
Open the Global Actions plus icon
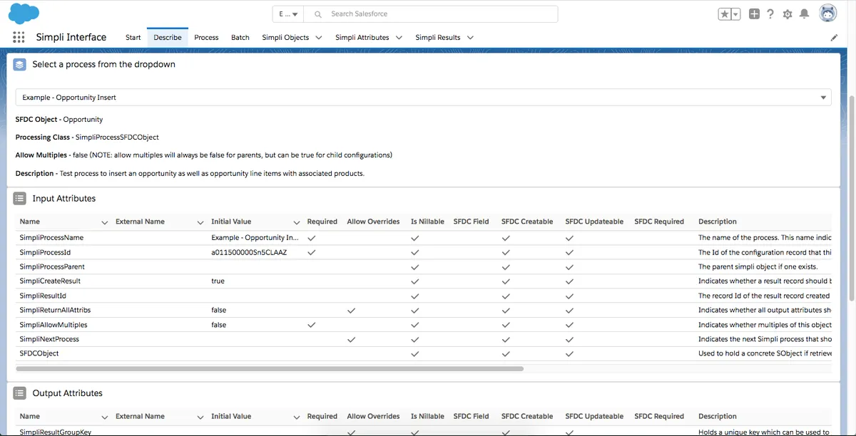pos(754,14)
